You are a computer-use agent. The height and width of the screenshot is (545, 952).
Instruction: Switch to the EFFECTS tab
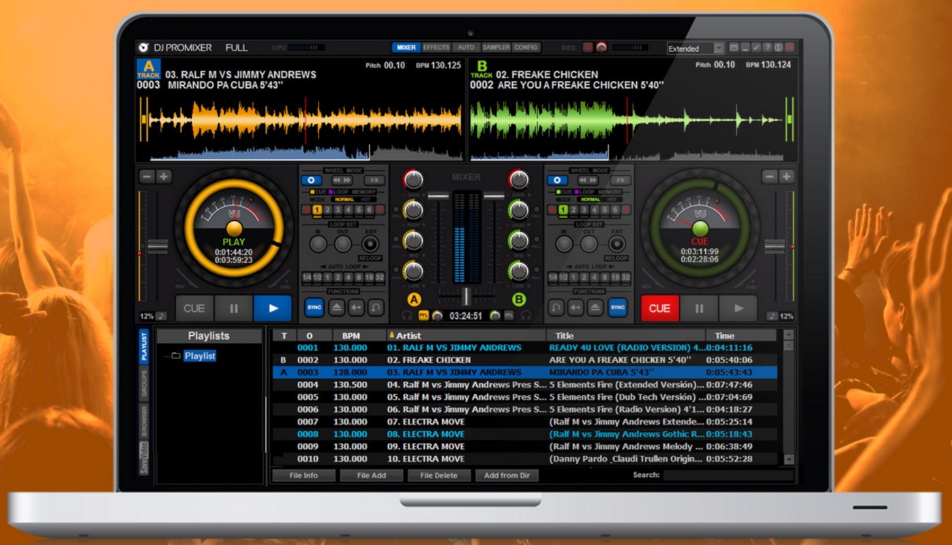pyautogui.click(x=436, y=48)
